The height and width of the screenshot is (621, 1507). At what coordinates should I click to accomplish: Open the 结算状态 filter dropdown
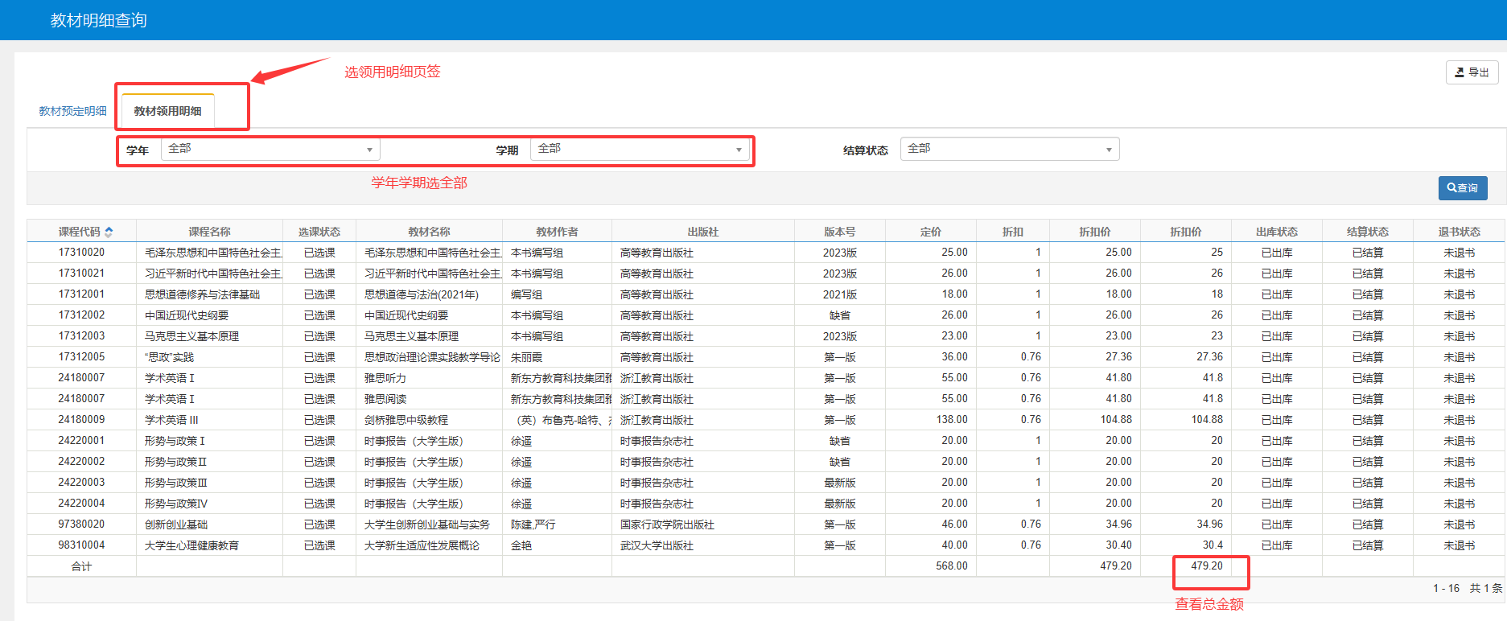(x=1009, y=150)
